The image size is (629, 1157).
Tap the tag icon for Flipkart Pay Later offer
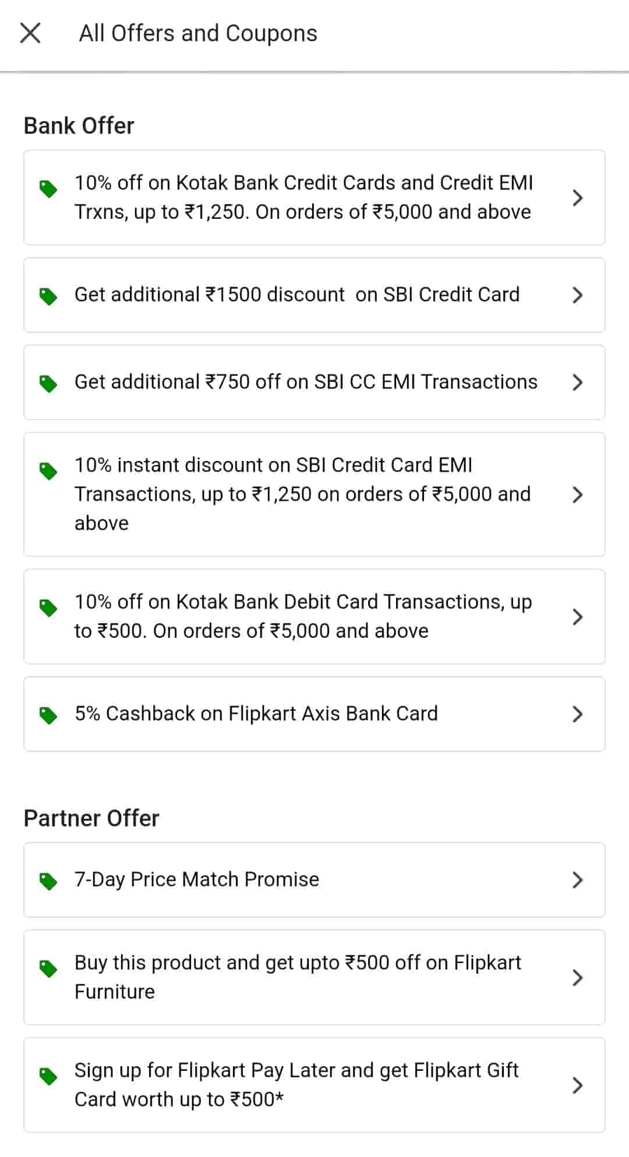pos(48,1076)
